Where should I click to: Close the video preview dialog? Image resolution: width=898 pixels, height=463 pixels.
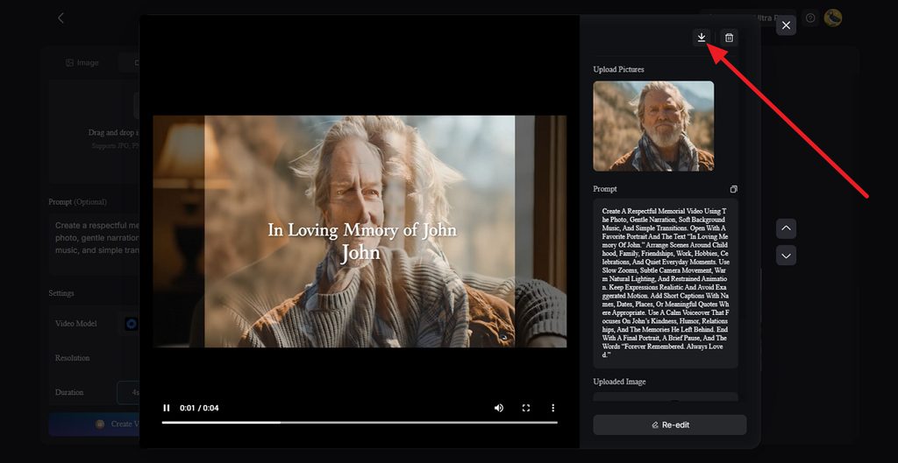pyautogui.click(x=786, y=25)
